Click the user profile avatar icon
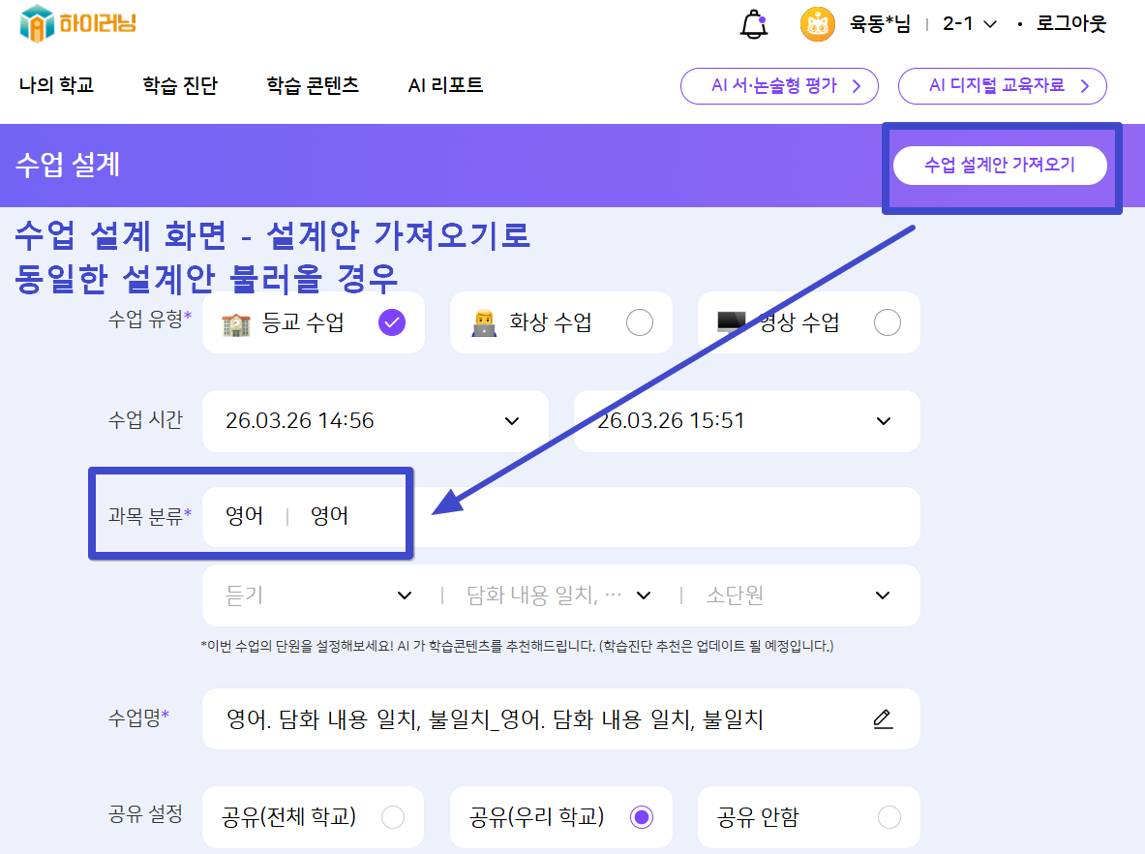 point(818,24)
